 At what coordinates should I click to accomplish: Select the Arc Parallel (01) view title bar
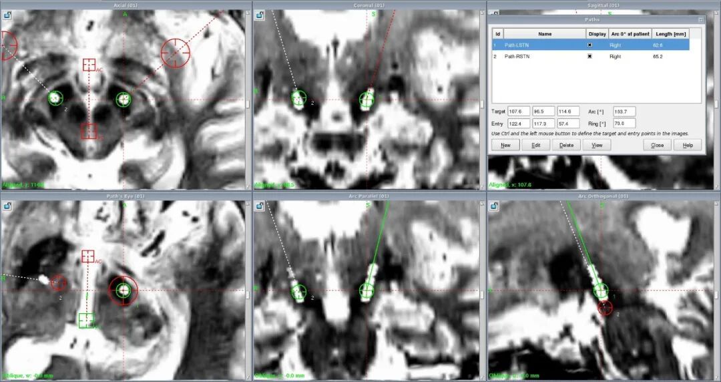369,196
